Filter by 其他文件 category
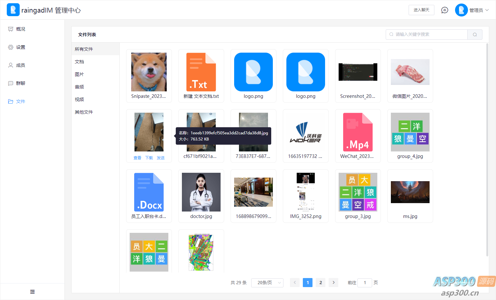Screen dimensions: 496x300 [x=95, y=112]
